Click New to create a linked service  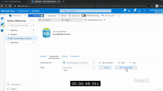[133, 63]
